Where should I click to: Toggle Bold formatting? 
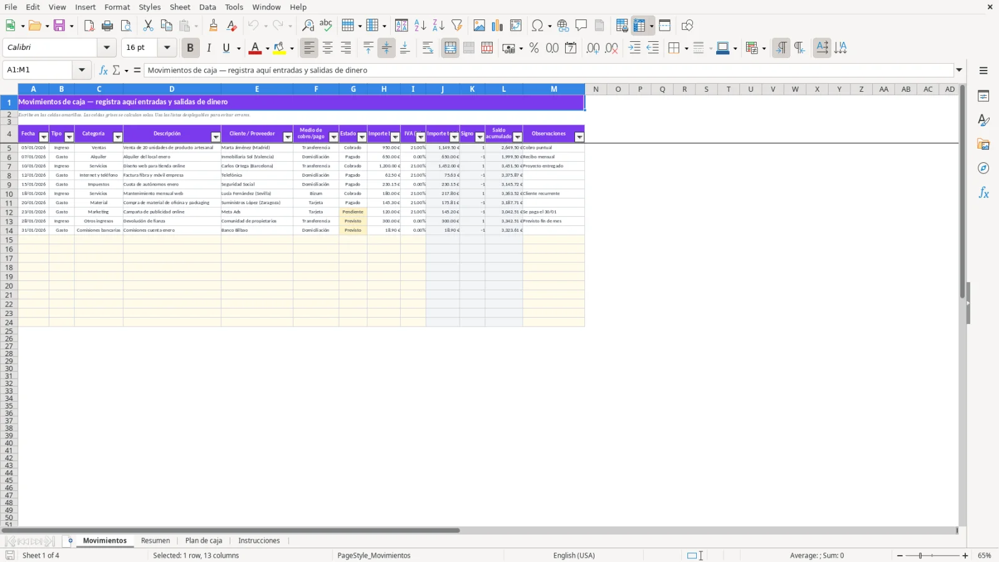pyautogui.click(x=190, y=47)
